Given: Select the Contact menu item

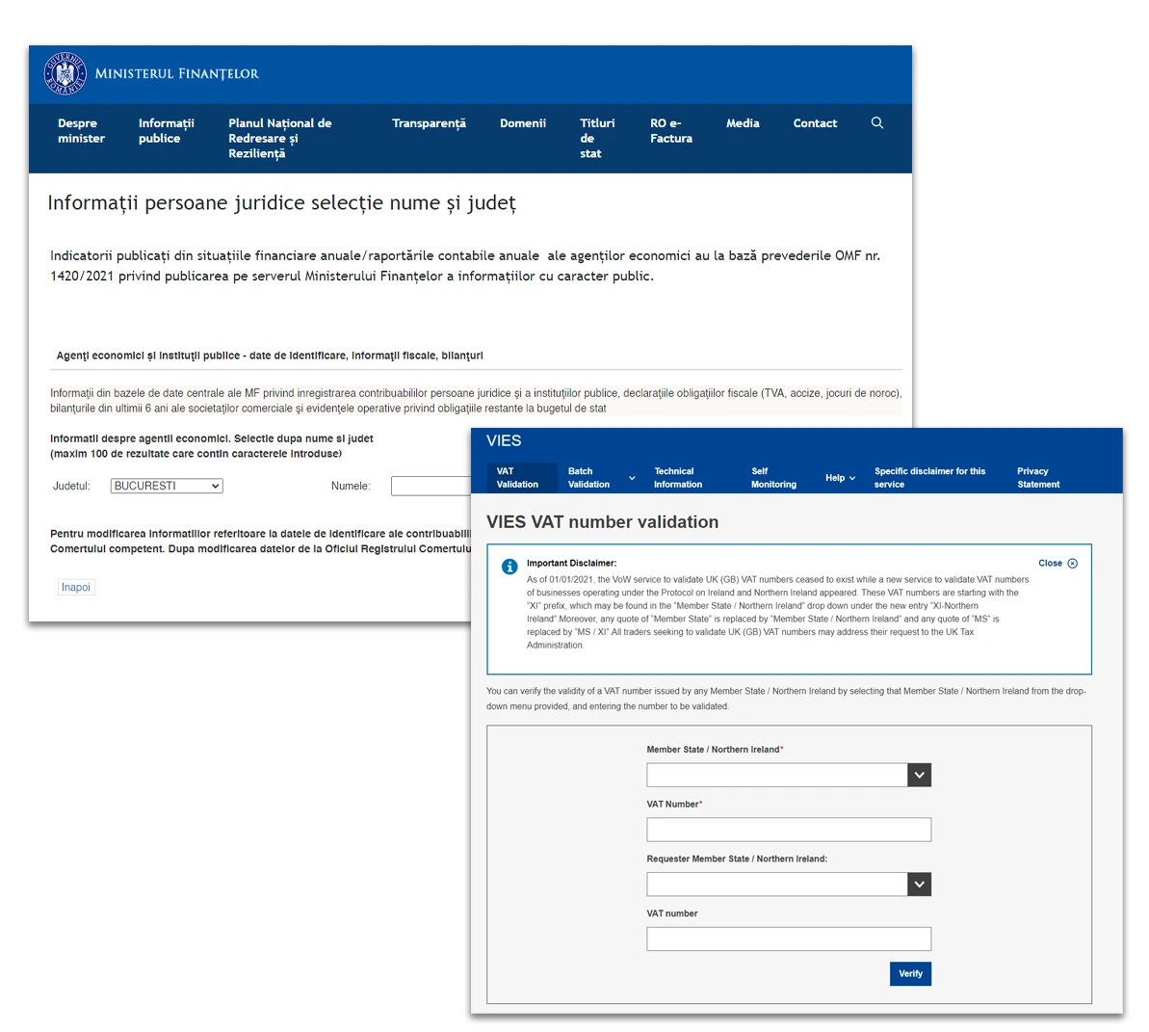Looking at the screenshot, I should [814, 123].
